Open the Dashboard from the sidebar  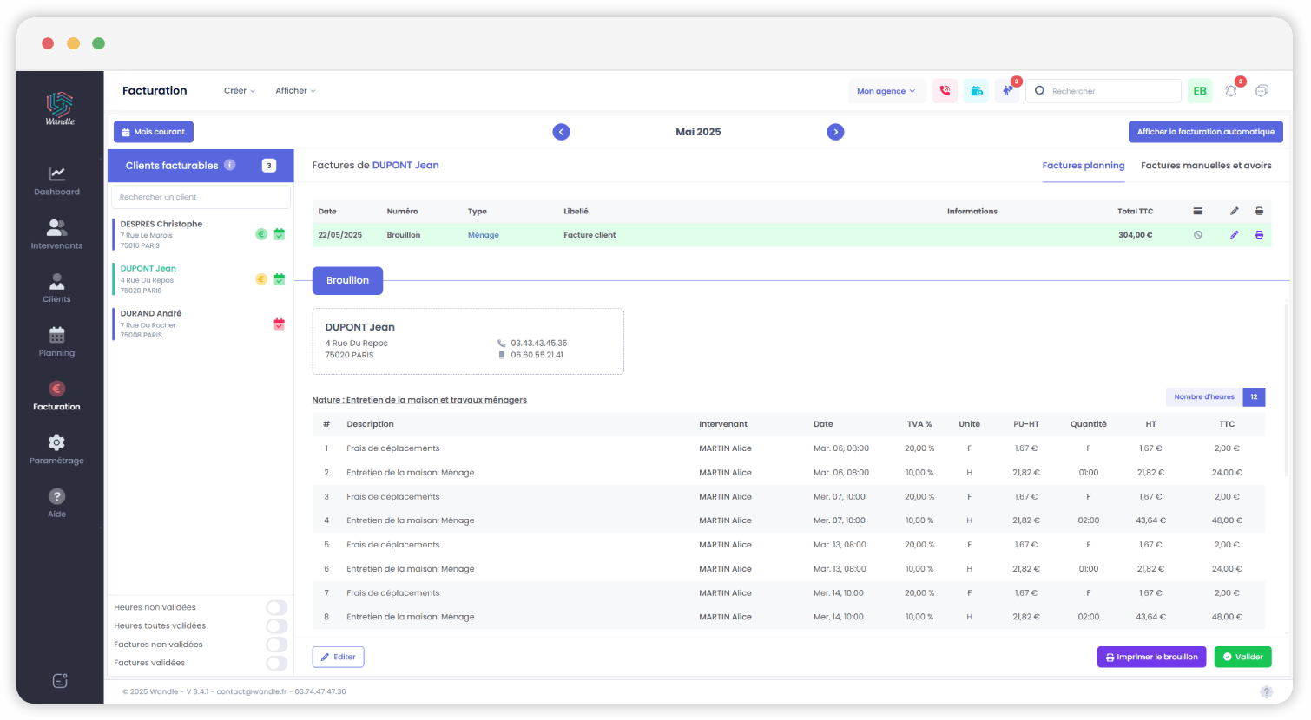(x=56, y=180)
